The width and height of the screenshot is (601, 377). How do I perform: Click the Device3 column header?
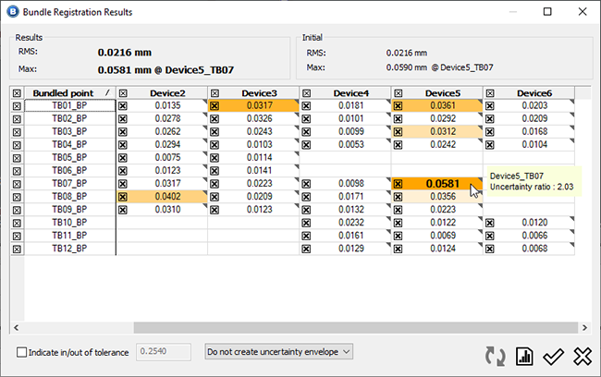click(259, 93)
